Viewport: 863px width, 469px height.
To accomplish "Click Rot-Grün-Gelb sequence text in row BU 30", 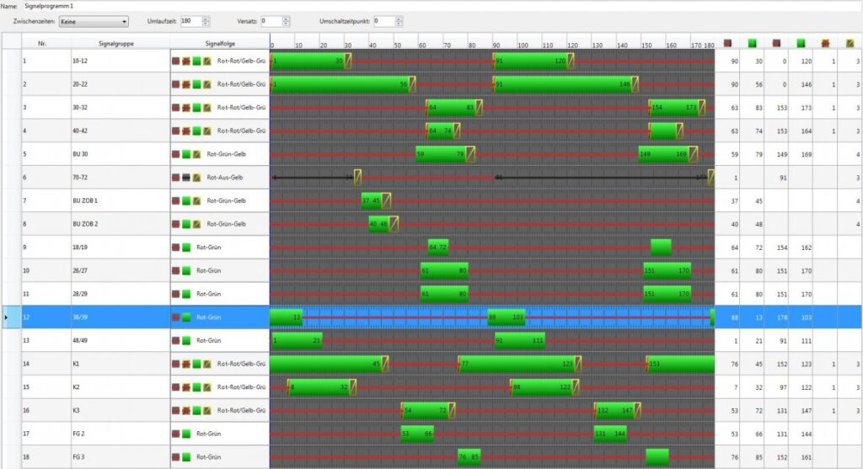I will point(226,154).
